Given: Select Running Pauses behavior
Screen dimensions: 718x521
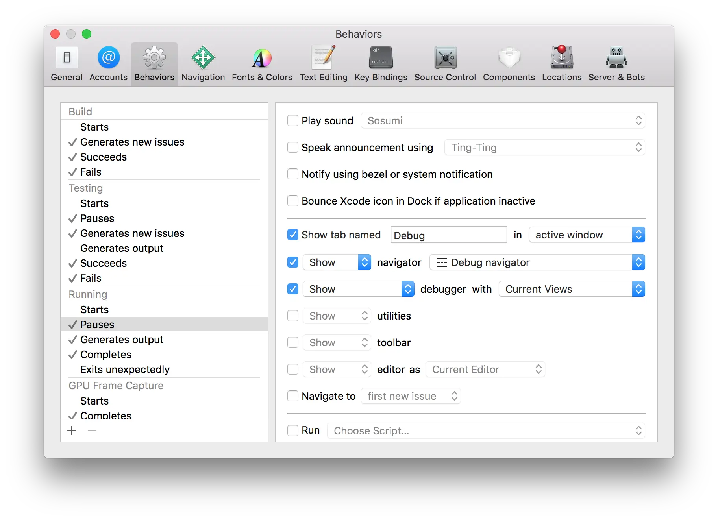Looking at the screenshot, I should coord(164,325).
